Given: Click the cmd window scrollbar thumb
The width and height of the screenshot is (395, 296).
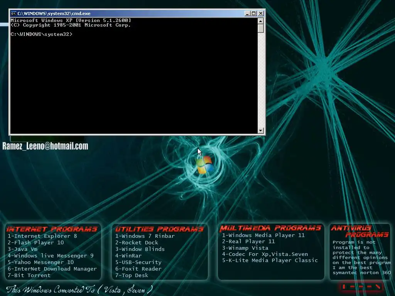Looking at the screenshot, I should [261, 29].
